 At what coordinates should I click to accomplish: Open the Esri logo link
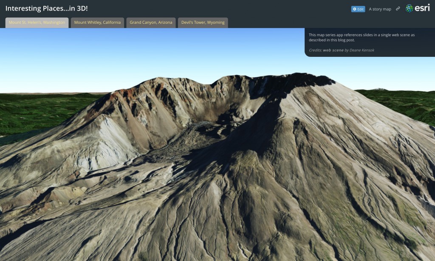click(x=417, y=8)
